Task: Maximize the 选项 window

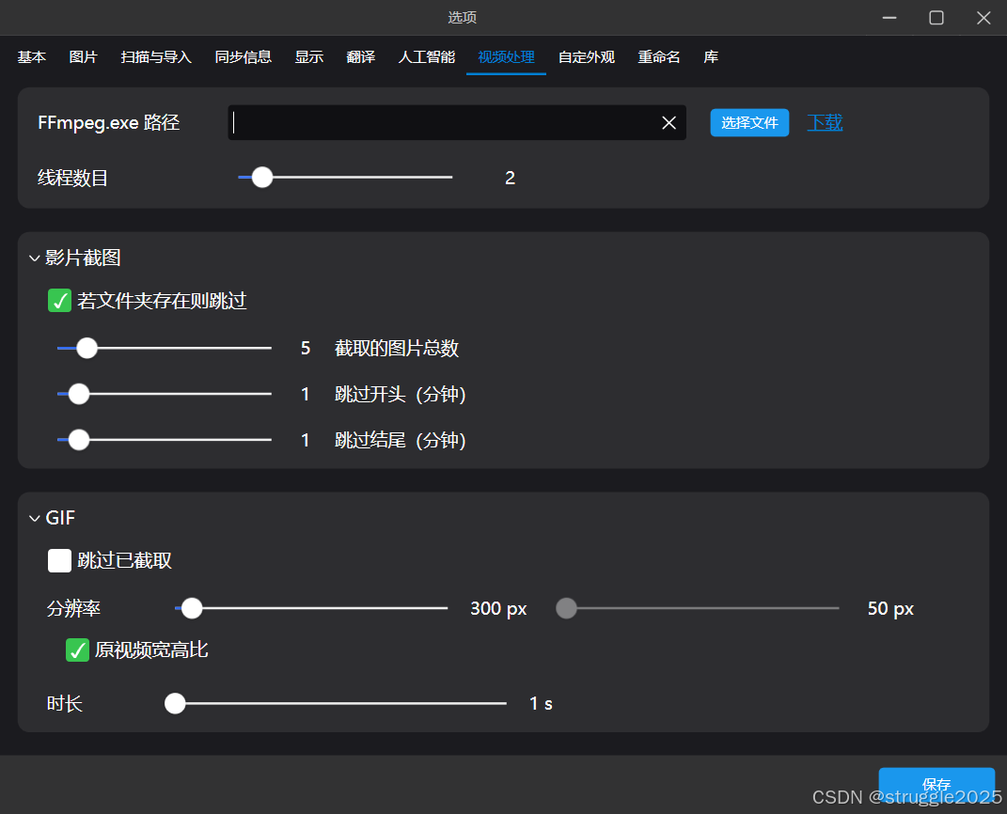Action: click(936, 18)
